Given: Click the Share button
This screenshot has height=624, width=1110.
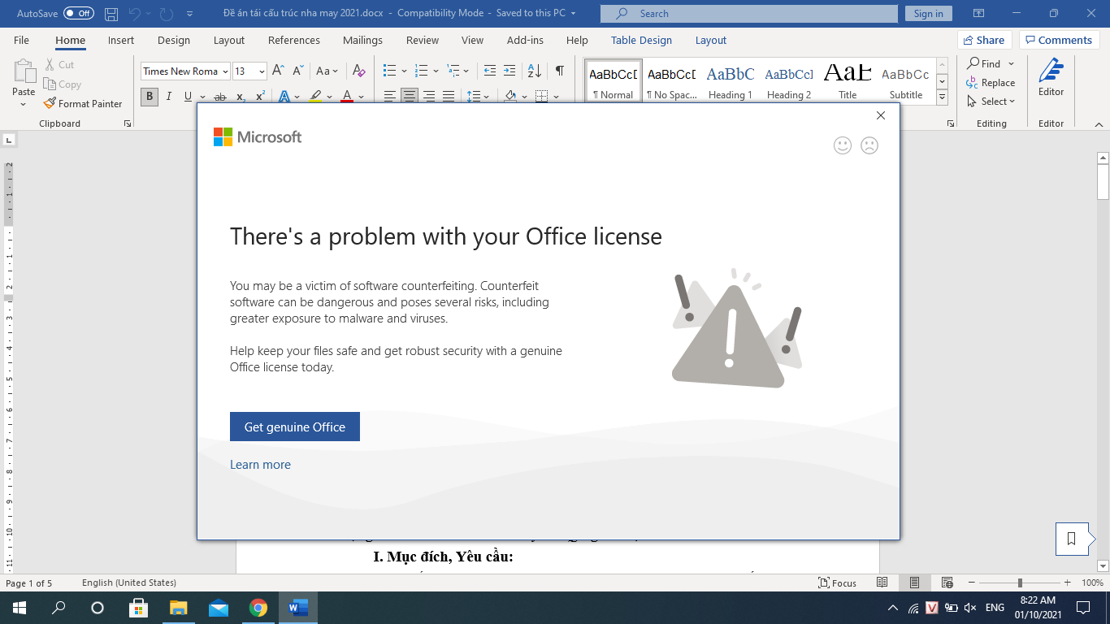Looking at the screenshot, I should [984, 40].
